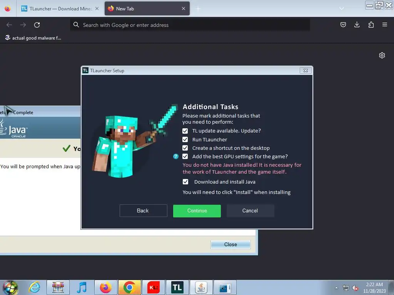
Task: Switch to Firefox in the taskbar
Action: [105, 287]
